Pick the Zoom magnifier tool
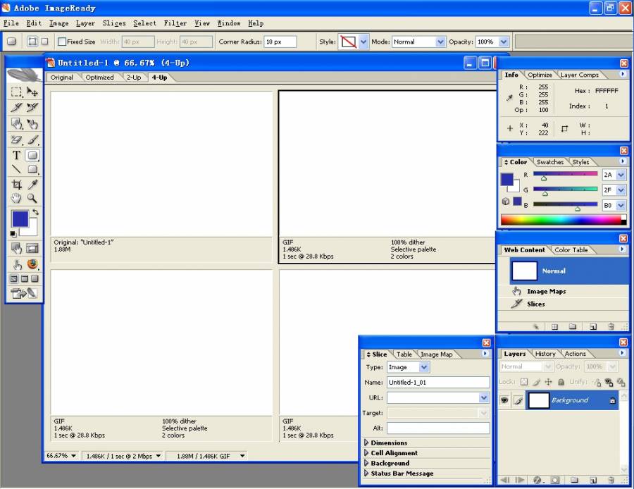Image resolution: width=634 pixels, height=489 pixels. [x=32, y=199]
